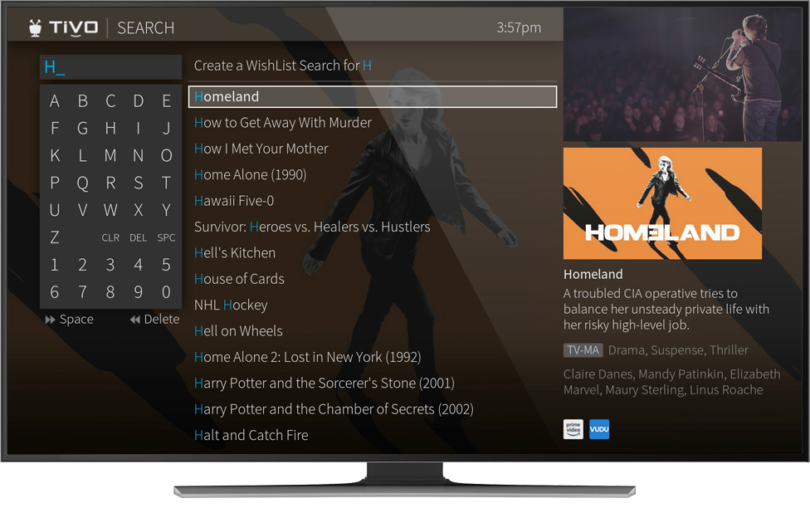
Task: Click letter W on keyboard grid
Action: click(110, 210)
